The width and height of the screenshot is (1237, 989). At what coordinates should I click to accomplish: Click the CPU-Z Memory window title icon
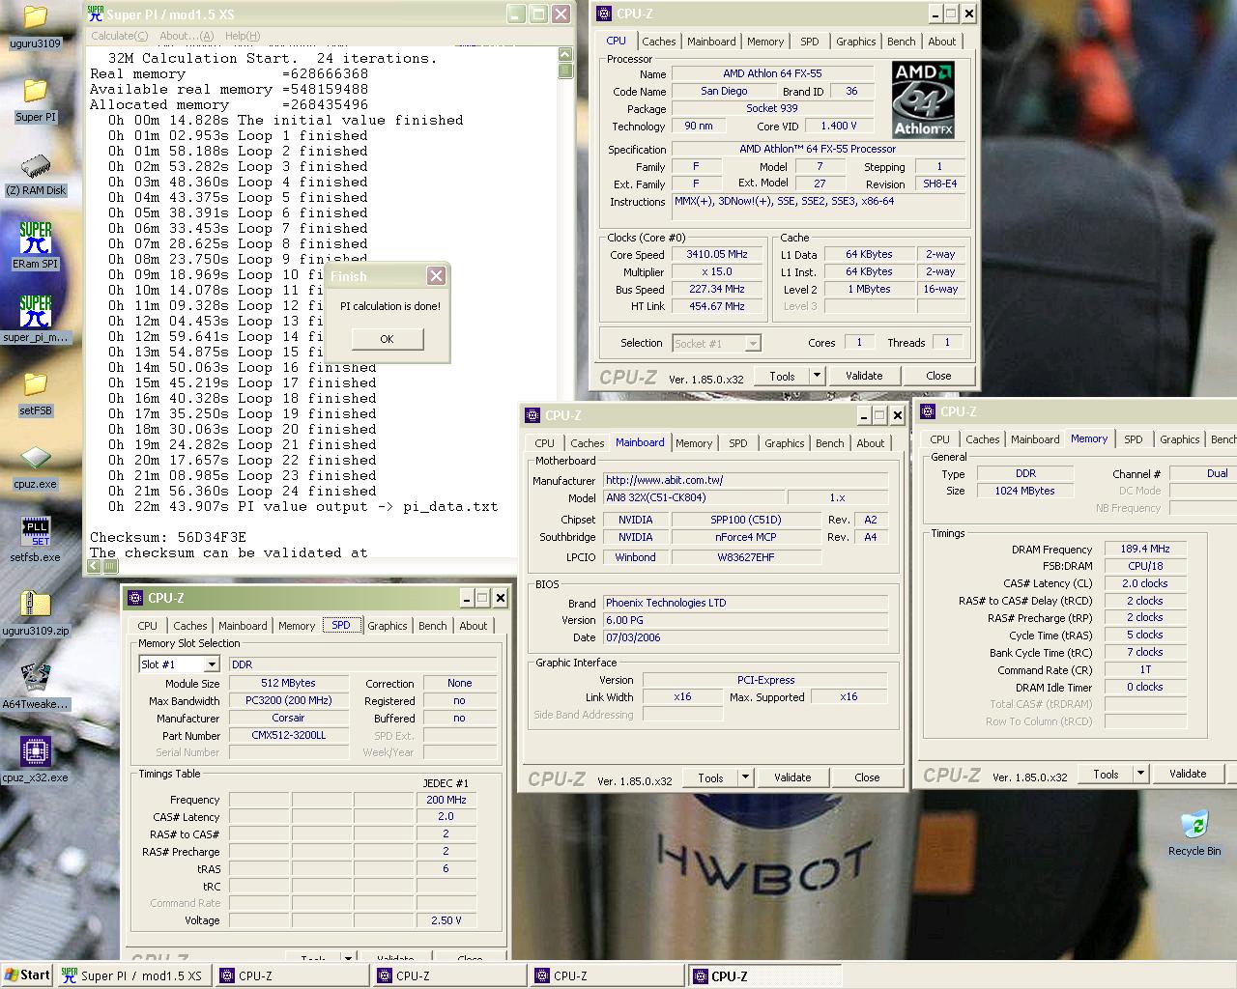(x=927, y=411)
